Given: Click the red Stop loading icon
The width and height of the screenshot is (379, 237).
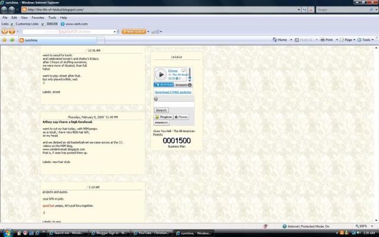Looking at the screenshot, I should pos(311,9).
